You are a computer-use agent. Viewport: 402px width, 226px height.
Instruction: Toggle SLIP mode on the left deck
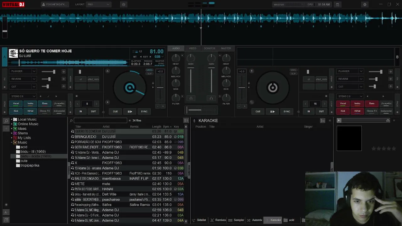pos(149,74)
